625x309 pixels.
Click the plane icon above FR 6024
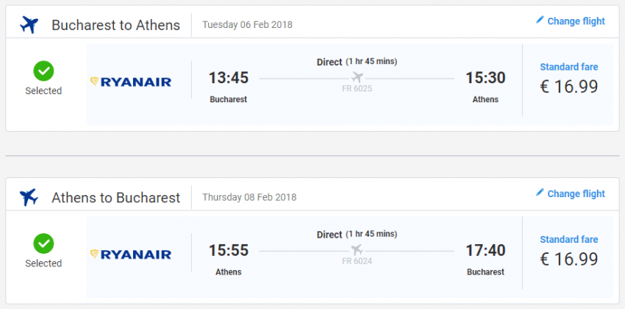[x=358, y=249]
